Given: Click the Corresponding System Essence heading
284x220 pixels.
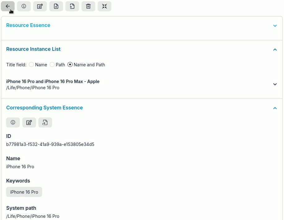Looking at the screenshot, I should click(45, 108).
